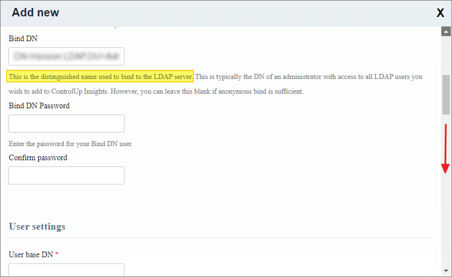Click the anonymous bind help text line
452x277 pixels.
tap(156, 91)
